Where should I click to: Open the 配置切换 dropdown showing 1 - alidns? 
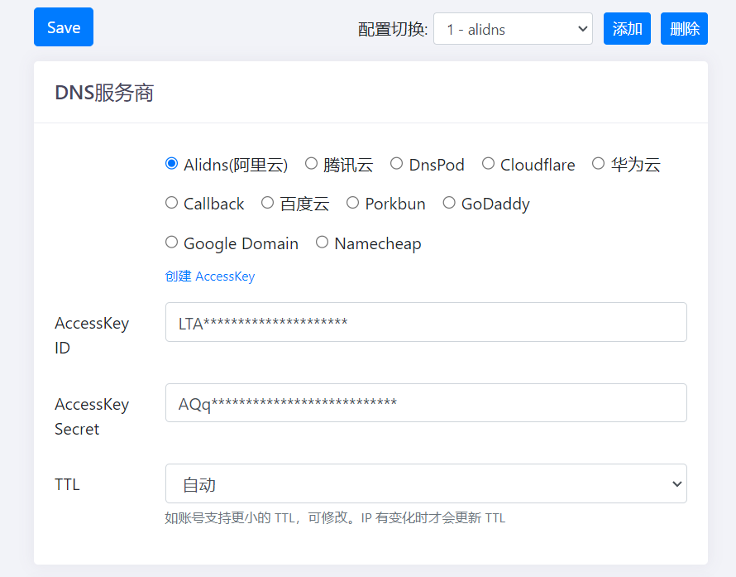coord(512,29)
